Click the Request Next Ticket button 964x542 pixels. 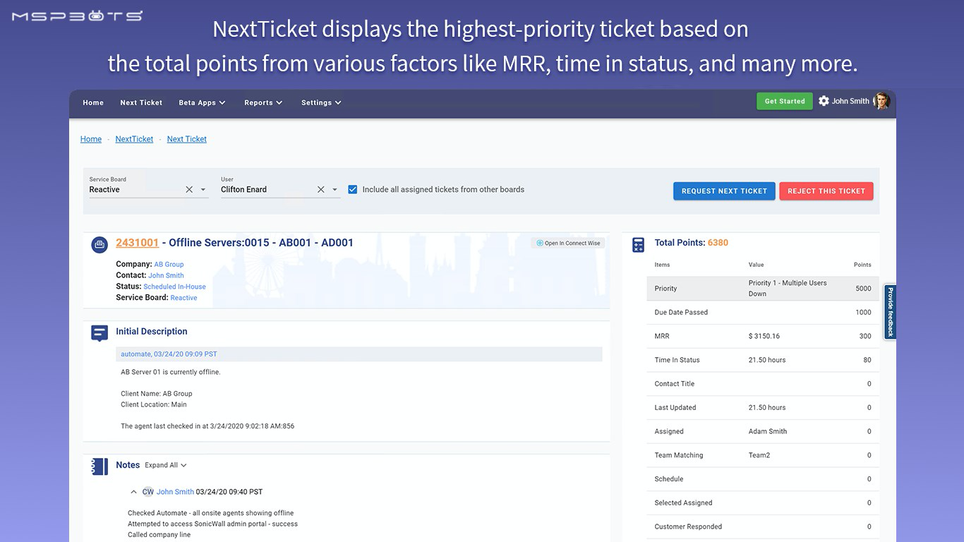[724, 191]
